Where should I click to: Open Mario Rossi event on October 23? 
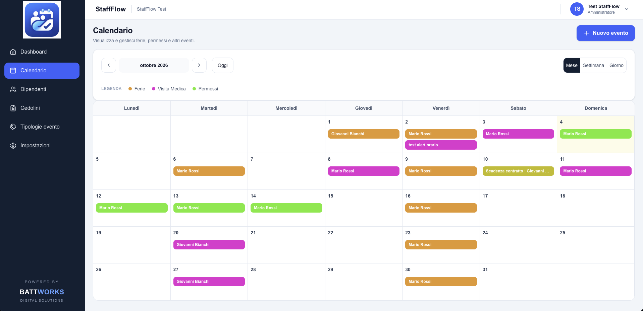coord(441,245)
